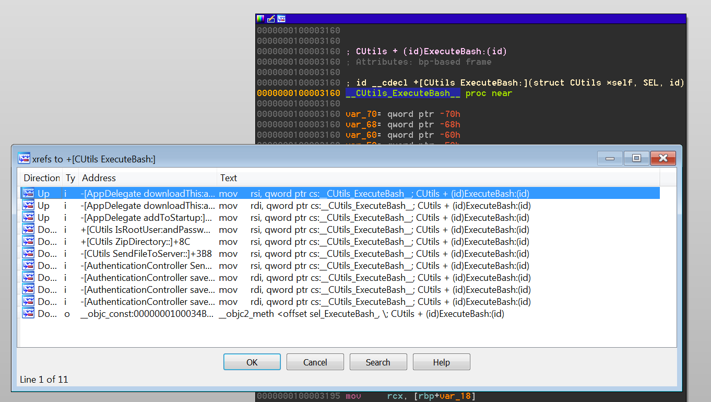Select address -[AuthenticationController Sen...
Viewport: 711px width, 402px height.
[x=148, y=266]
